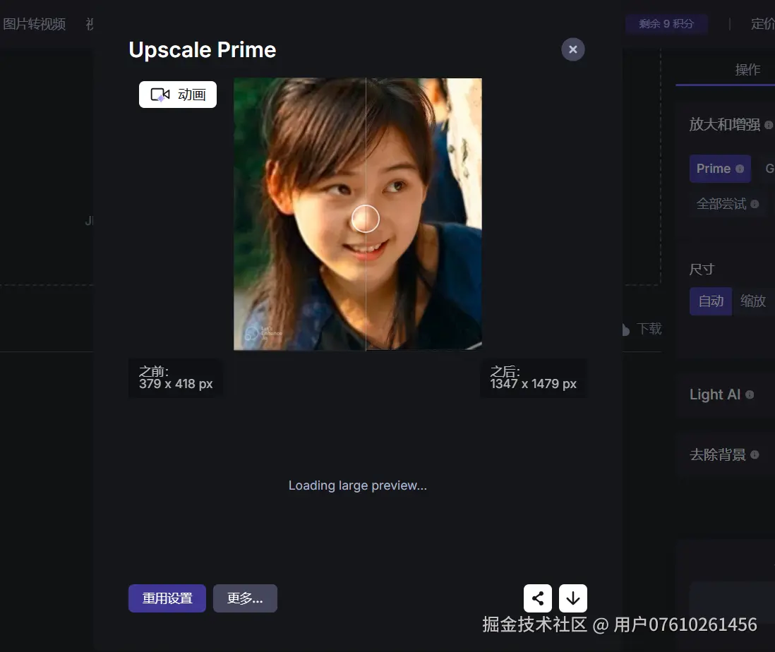
Task: Check the 剩余9积分 credits badge
Action: pos(666,23)
